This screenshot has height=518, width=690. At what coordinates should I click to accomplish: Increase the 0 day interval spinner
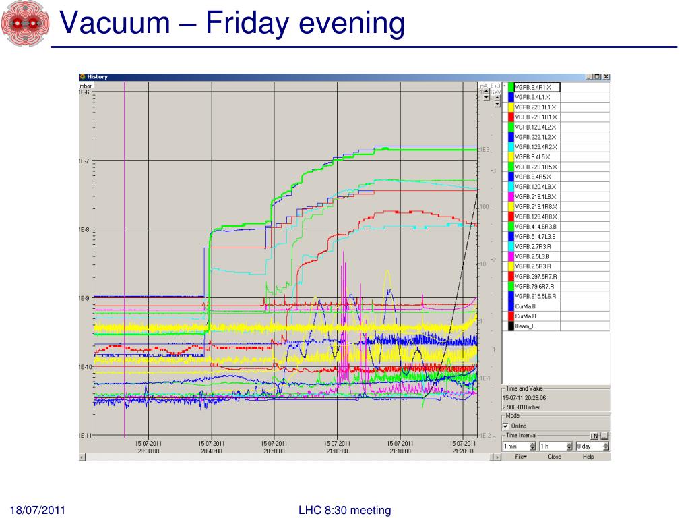[606, 444]
